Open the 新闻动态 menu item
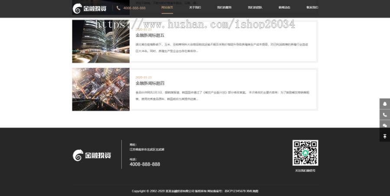 [284, 7]
